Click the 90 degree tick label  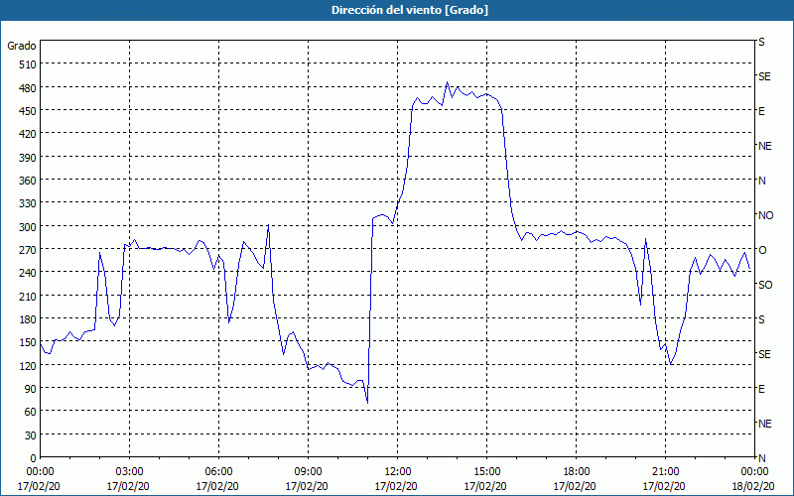pos(31,389)
